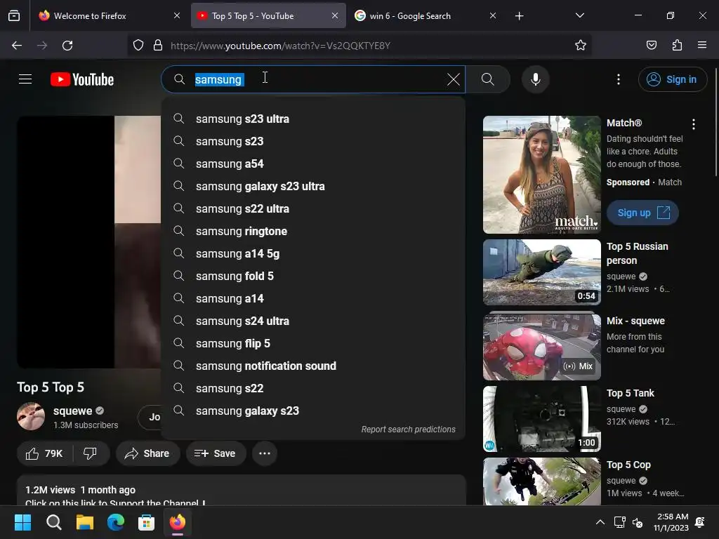
Task: Like the video with 79K thumbs up
Action: [x=45, y=453]
